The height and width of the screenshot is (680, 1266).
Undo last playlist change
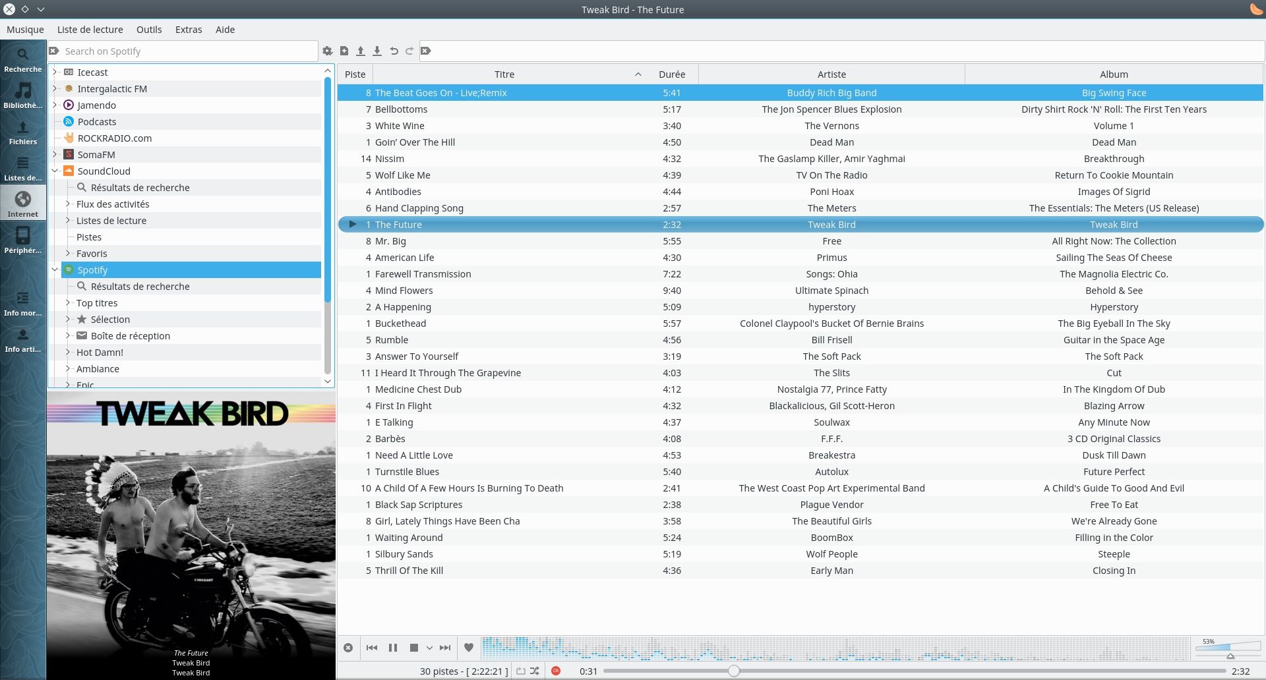[394, 51]
